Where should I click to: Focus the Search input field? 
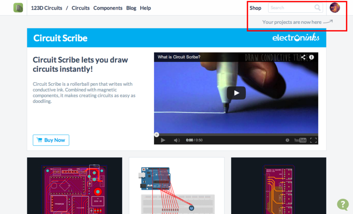click(295, 8)
